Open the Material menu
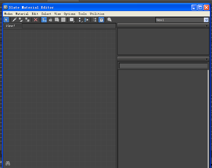Screen dimensions: 212x168 (22, 14)
